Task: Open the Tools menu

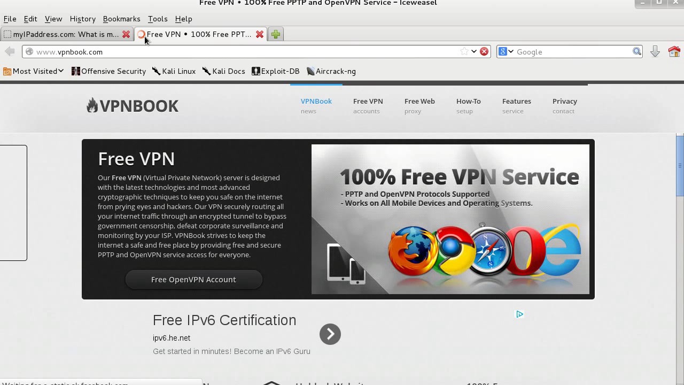Action: [158, 19]
